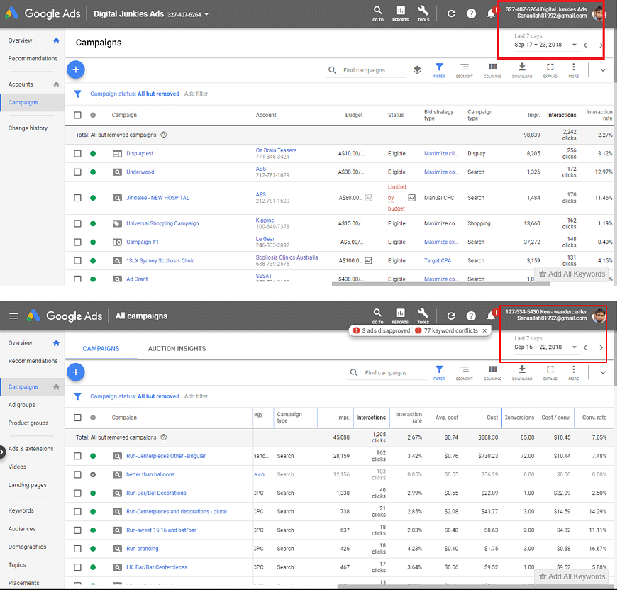Open the Displaytest campaign link
This screenshot has height=597, width=632.
[x=140, y=153]
